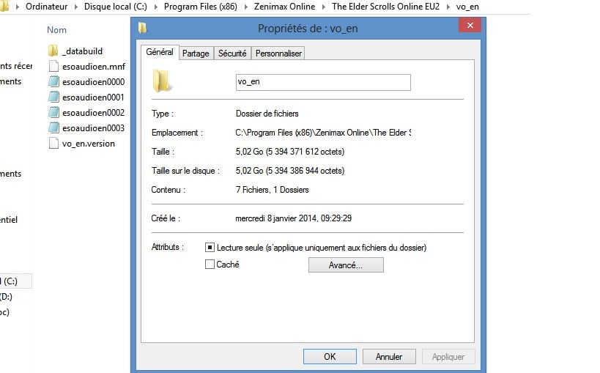This screenshot has height=373, width=600.
Task: Expand breadcrumb arrow after Program Files (x86)
Action: (x=245, y=7)
